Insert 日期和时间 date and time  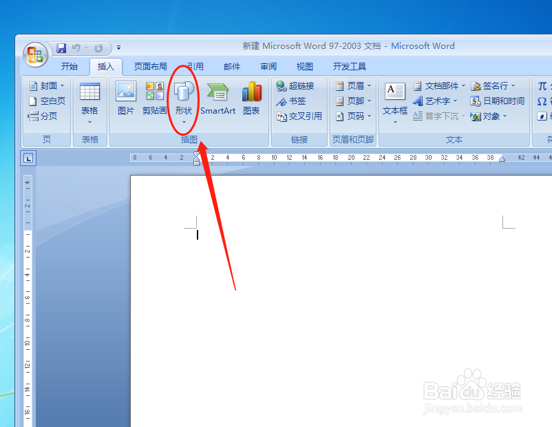click(x=498, y=101)
